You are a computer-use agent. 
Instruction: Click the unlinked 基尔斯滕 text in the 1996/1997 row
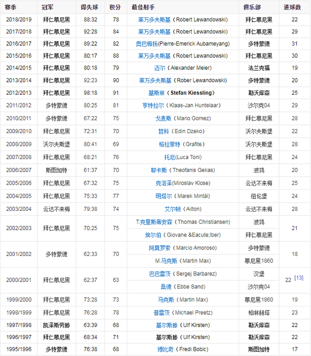pyautogui.click(x=167, y=338)
